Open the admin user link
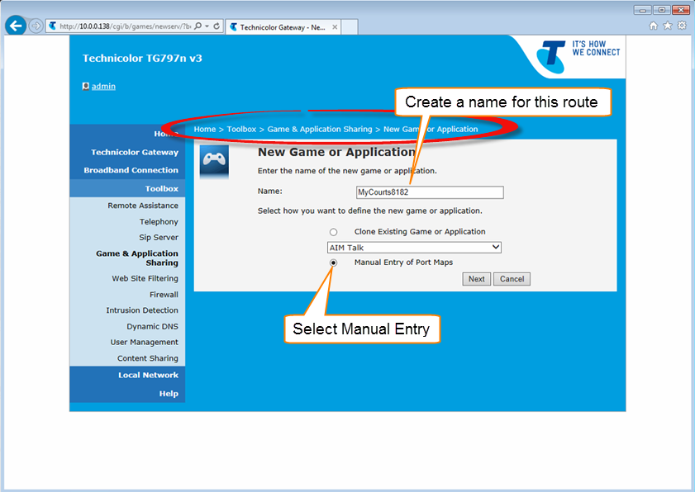Screen dimensions: 695x492 click(103, 86)
